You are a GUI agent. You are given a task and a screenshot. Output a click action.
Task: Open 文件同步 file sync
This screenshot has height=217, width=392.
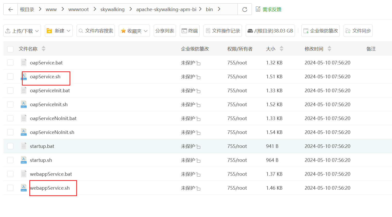pos(358,31)
